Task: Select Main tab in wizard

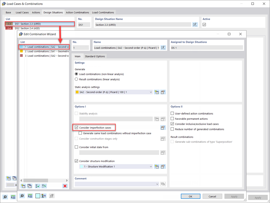Action: coord(77,56)
